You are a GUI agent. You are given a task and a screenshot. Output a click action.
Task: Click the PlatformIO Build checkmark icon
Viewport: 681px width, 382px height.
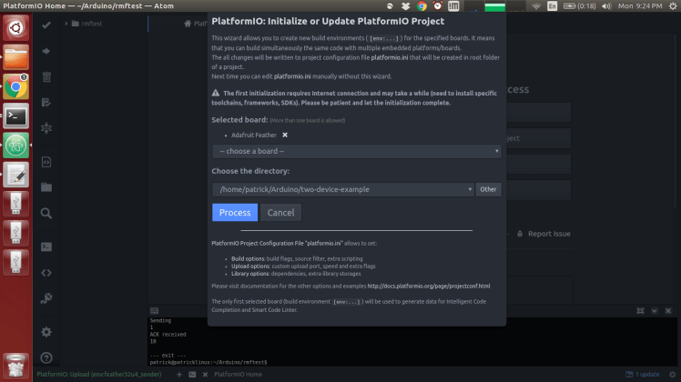tap(46, 25)
